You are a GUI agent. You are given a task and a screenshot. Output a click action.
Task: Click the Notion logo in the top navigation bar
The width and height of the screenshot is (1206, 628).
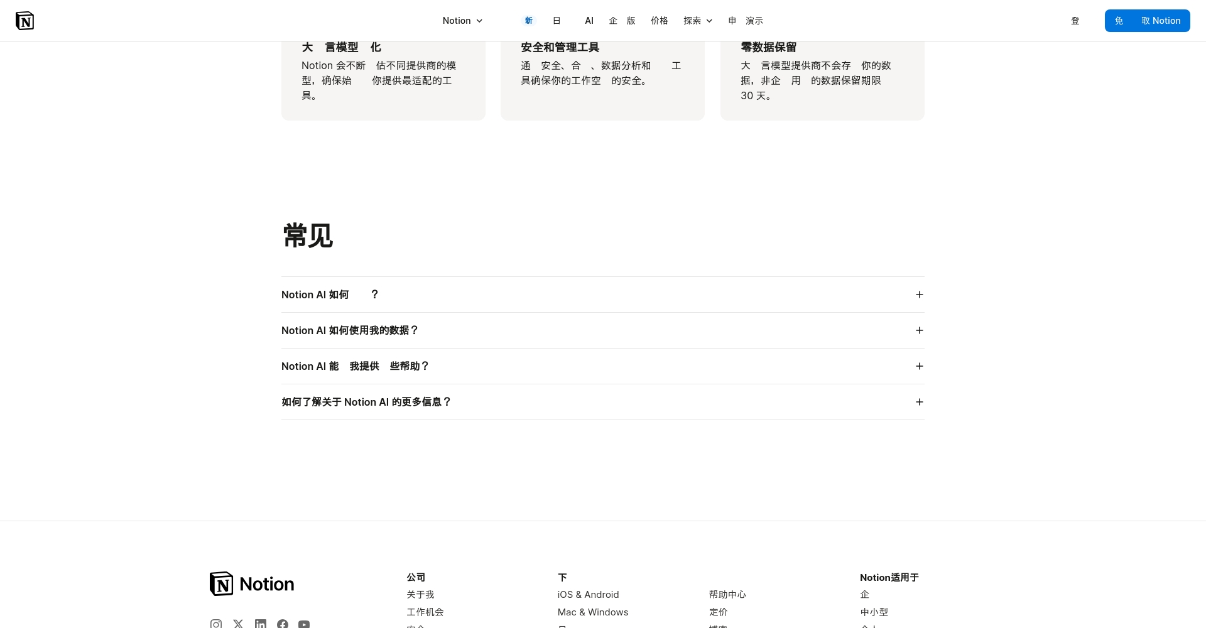[x=24, y=21]
